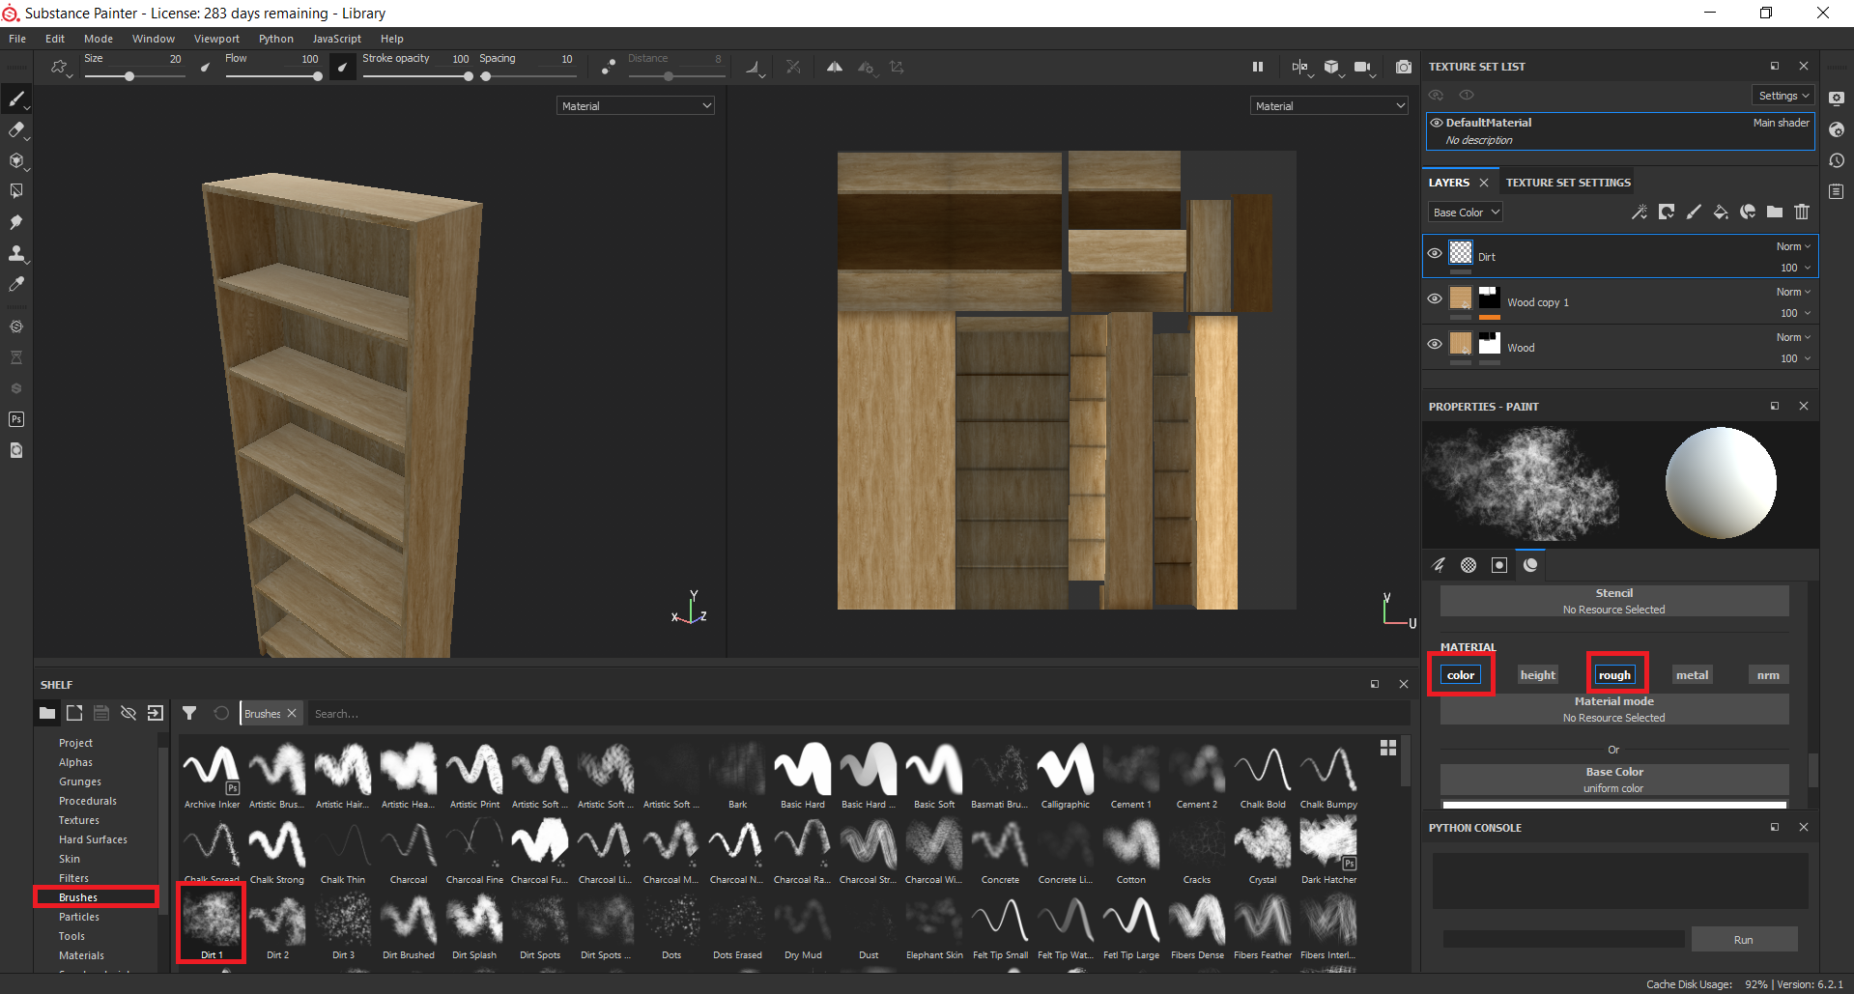Open the File menu

pos(17,39)
